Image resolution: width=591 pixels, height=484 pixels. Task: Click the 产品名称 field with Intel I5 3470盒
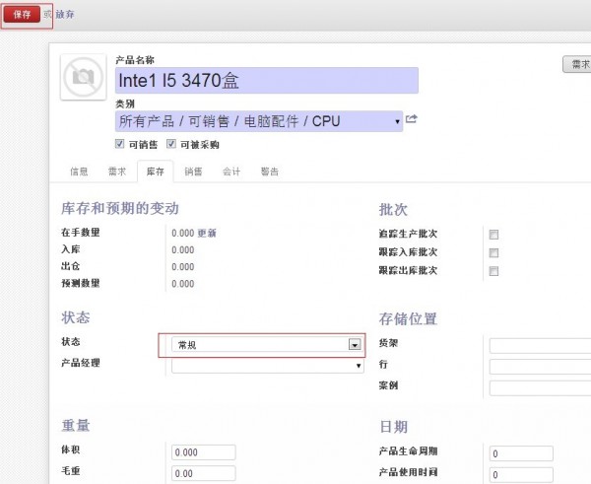pos(267,81)
